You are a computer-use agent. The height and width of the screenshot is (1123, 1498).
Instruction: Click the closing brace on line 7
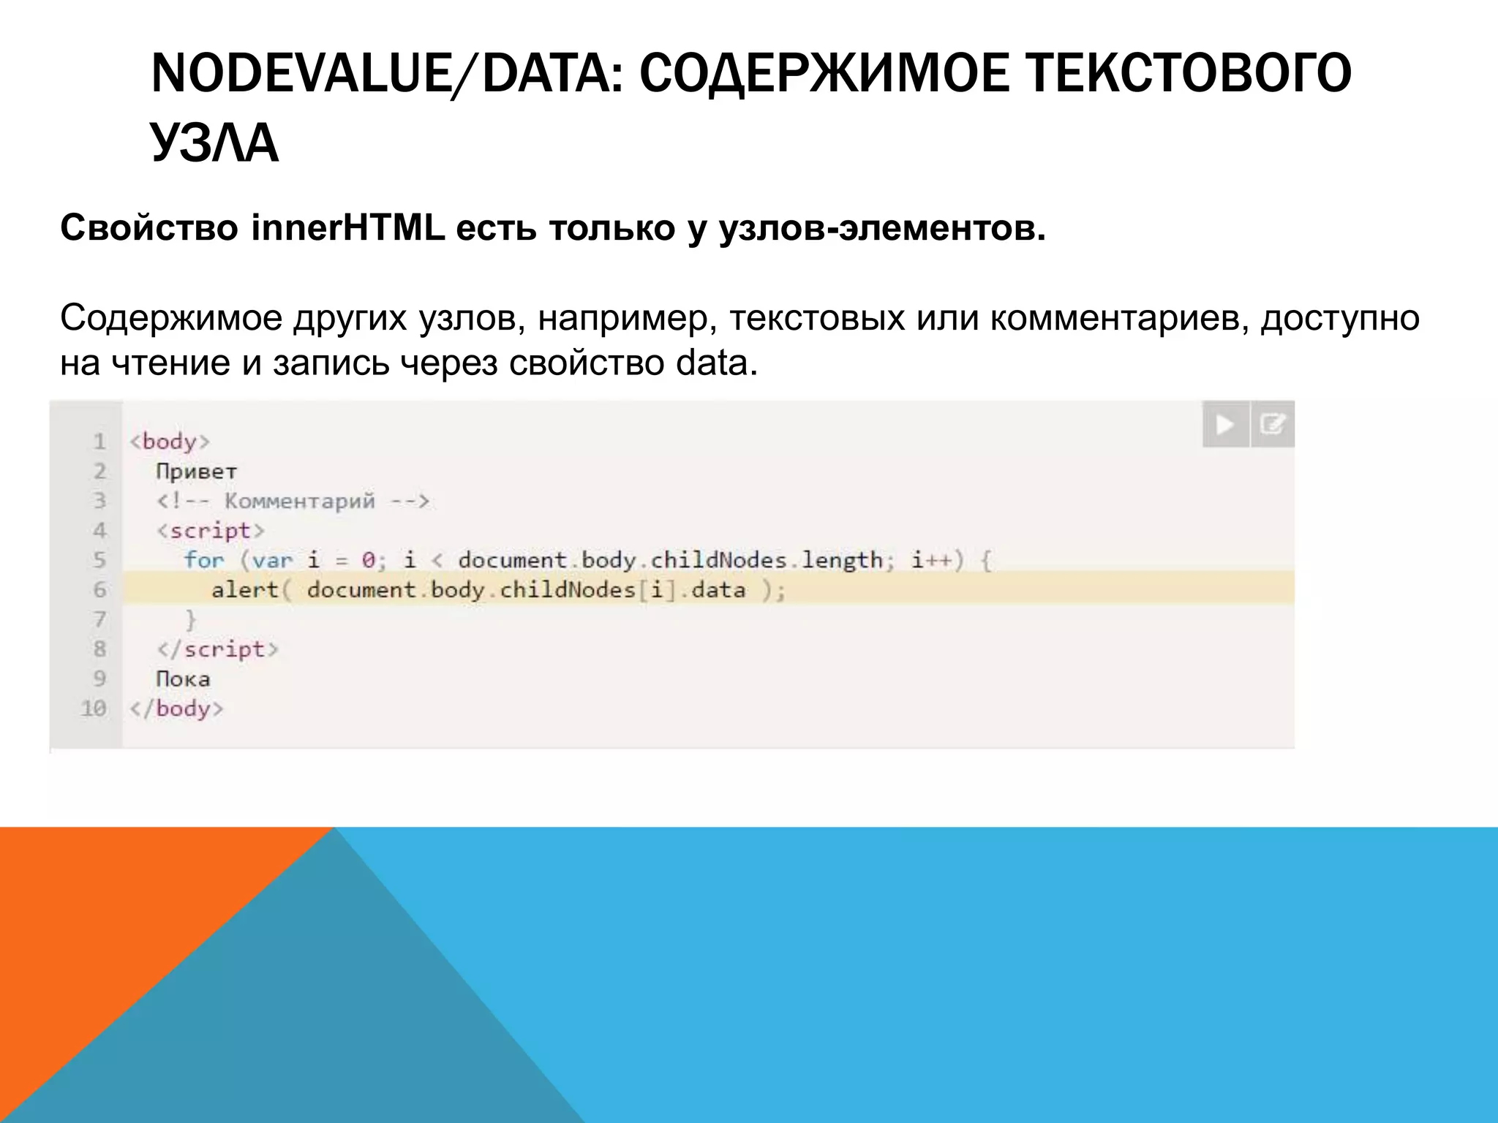click(191, 620)
